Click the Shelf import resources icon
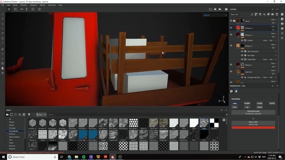Viewport: 285px width, 160px height. click(24, 115)
